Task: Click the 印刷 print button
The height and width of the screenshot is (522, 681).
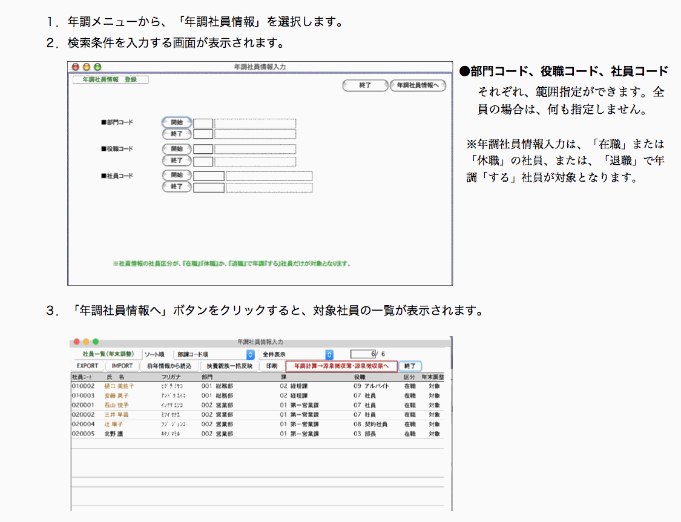Action: [272, 366]
